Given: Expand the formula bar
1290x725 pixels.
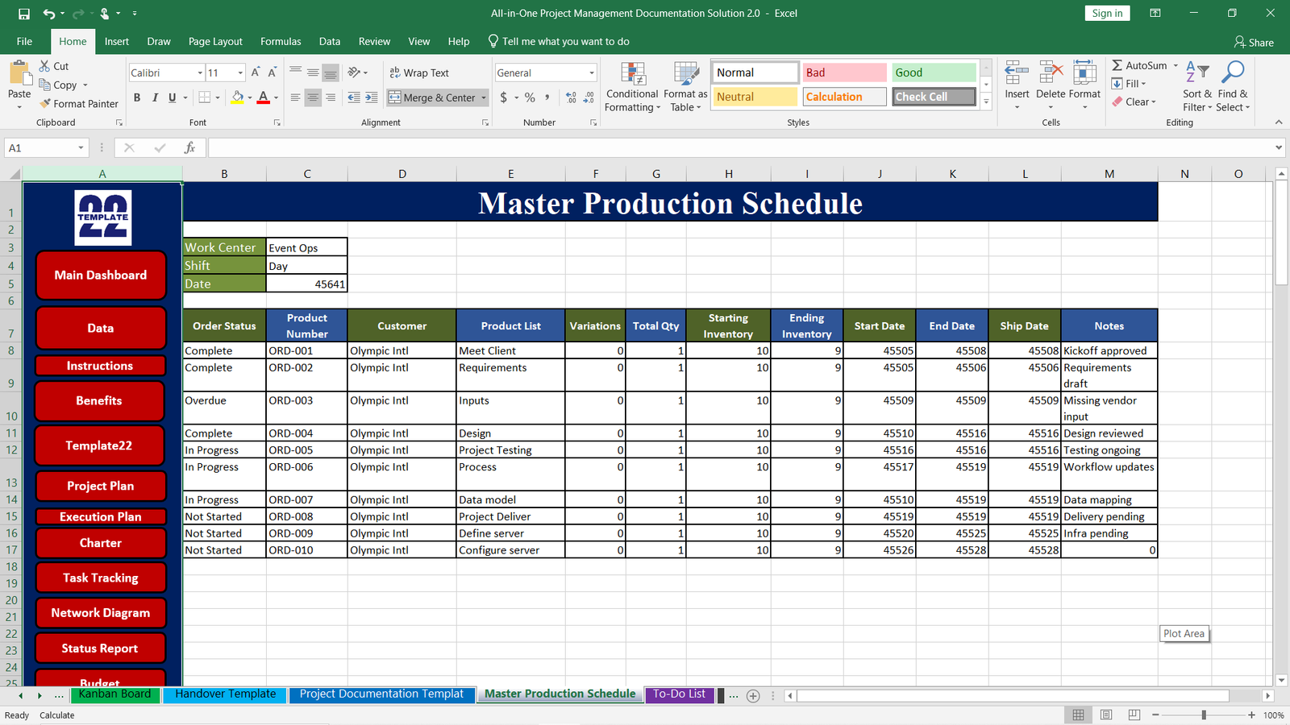Looking at the screenshot, I should pyautogui.click(x=1279, y=147).
